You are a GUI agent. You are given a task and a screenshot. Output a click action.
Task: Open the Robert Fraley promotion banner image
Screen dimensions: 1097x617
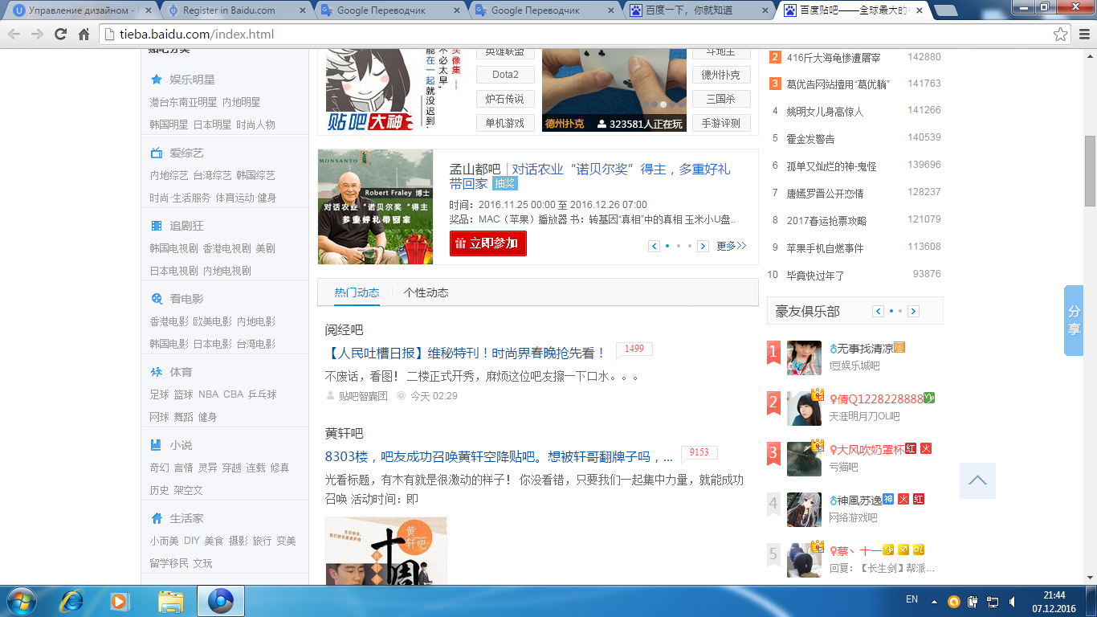(x=375, y=207)
